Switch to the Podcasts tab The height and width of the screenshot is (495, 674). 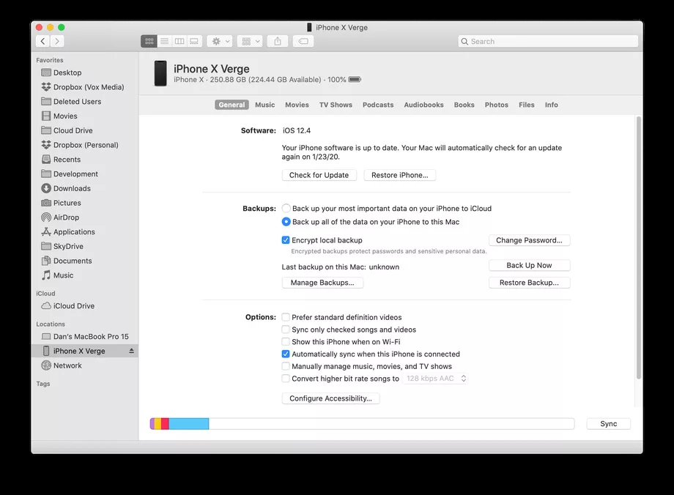[x=378, y=105]
